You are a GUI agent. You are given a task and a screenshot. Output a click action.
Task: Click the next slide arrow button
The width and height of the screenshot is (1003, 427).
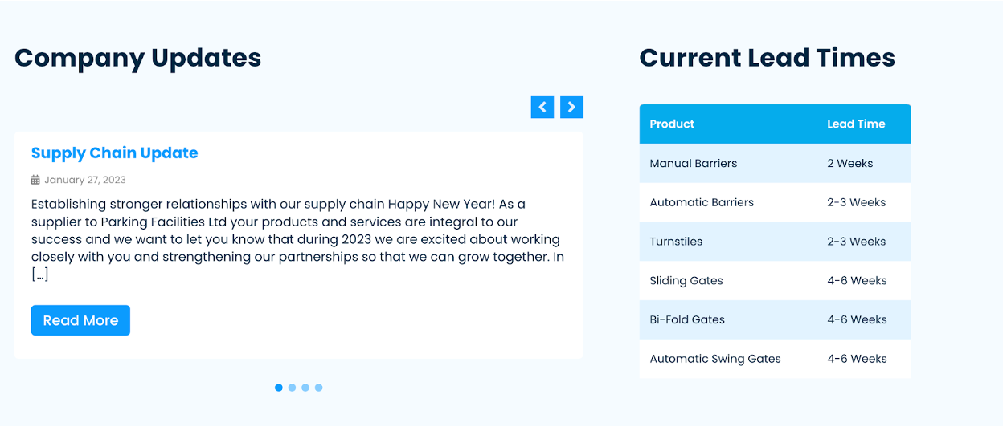coord(571,107)
